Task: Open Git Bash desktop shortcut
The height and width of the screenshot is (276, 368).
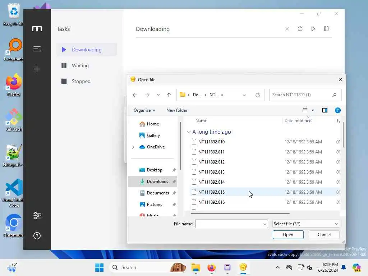Action: (14, 120)
